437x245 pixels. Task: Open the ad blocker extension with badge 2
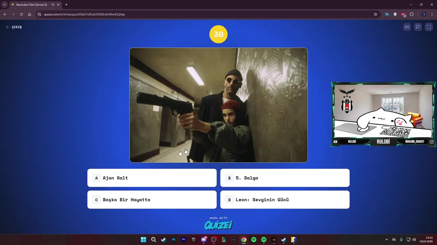click(x=403, y=15)
